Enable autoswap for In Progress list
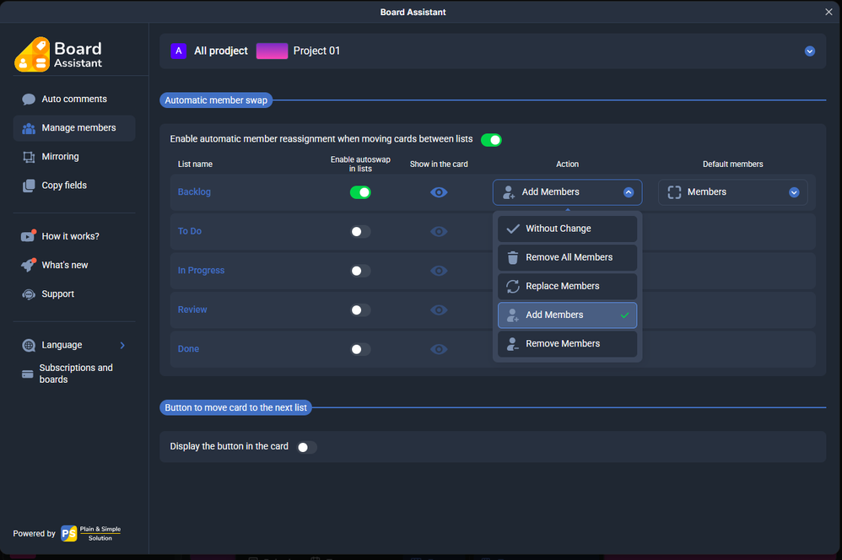 point(360,271)
